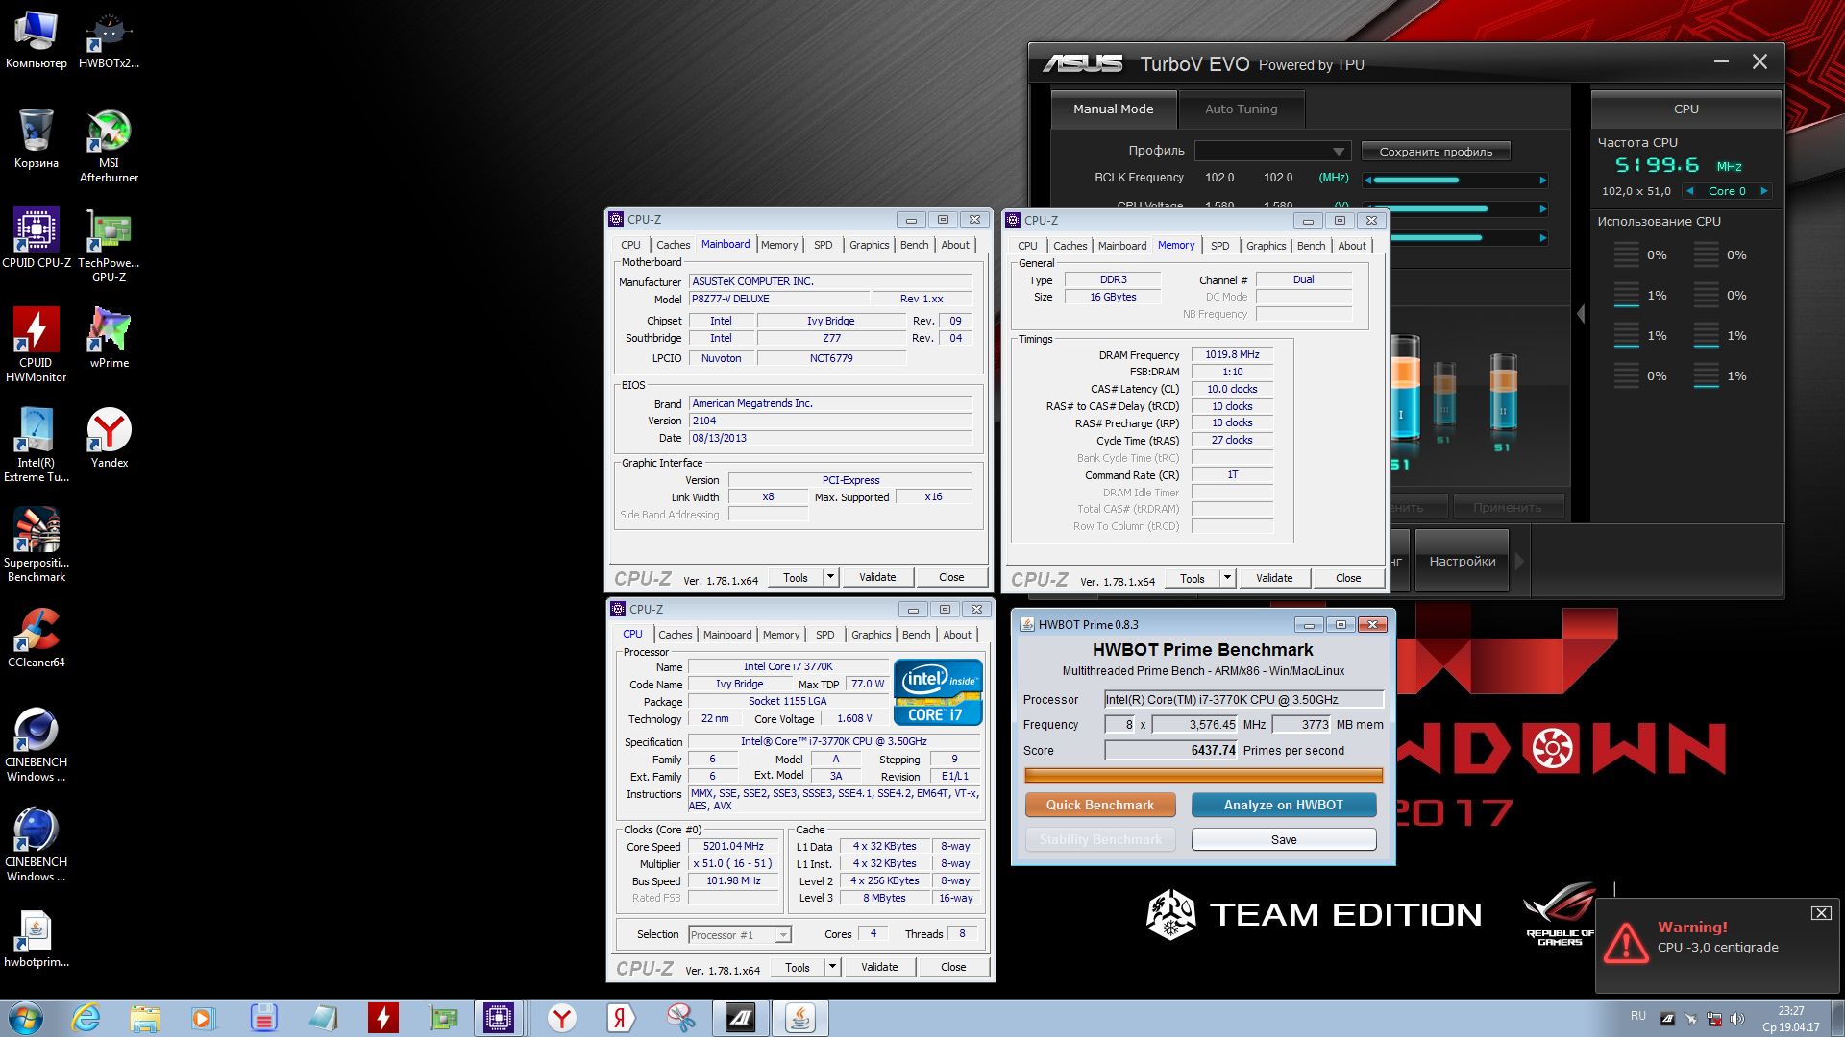This screenshot has width=1845, height=1037.
Task: Open the first CINEBENCH Windows desktop shortcut
Action: [37, 745]
